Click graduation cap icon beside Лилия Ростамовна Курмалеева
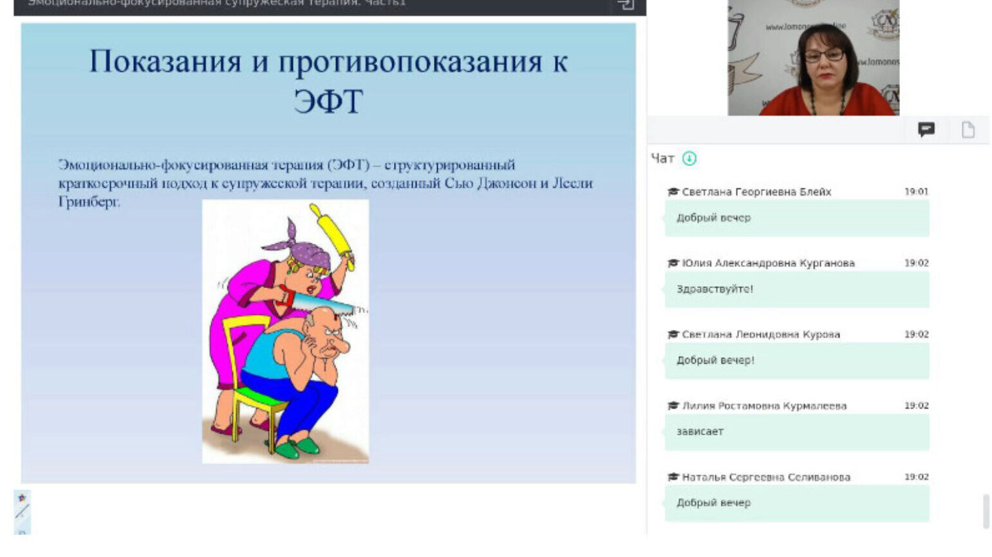Screen dimensions: 992x557 [x=673, y=406]
